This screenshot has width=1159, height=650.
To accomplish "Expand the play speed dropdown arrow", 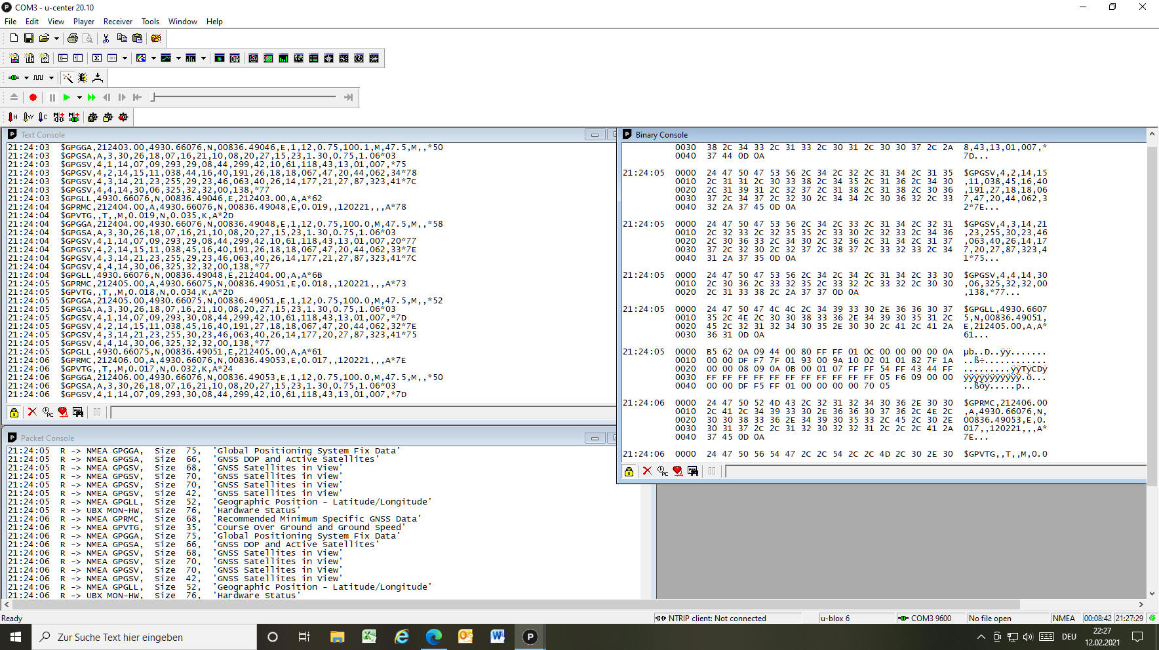I will click(79, 98).
